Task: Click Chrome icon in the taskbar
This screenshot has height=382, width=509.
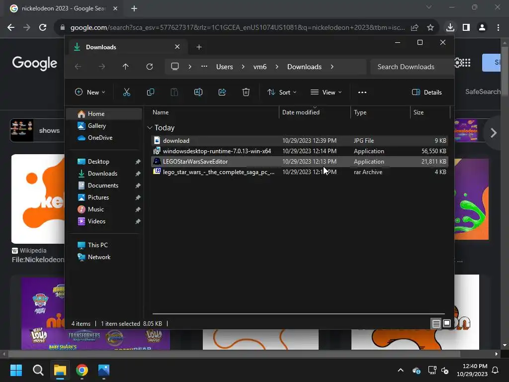Action: [82, 370]
